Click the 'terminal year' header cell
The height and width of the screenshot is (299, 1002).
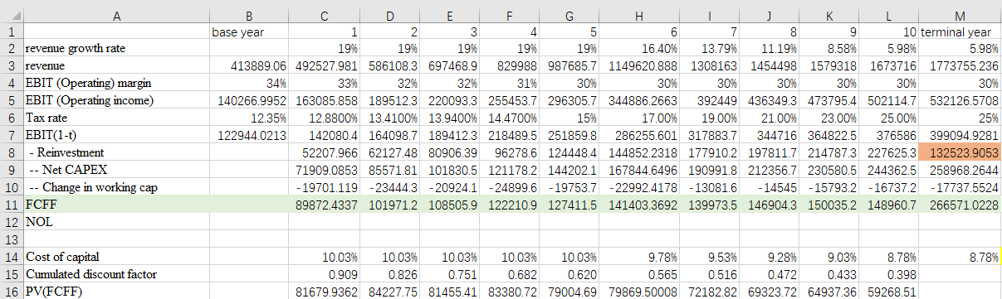960,31
